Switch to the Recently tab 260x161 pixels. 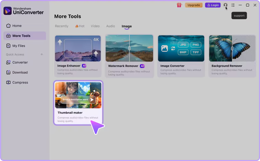coord(62,26)
